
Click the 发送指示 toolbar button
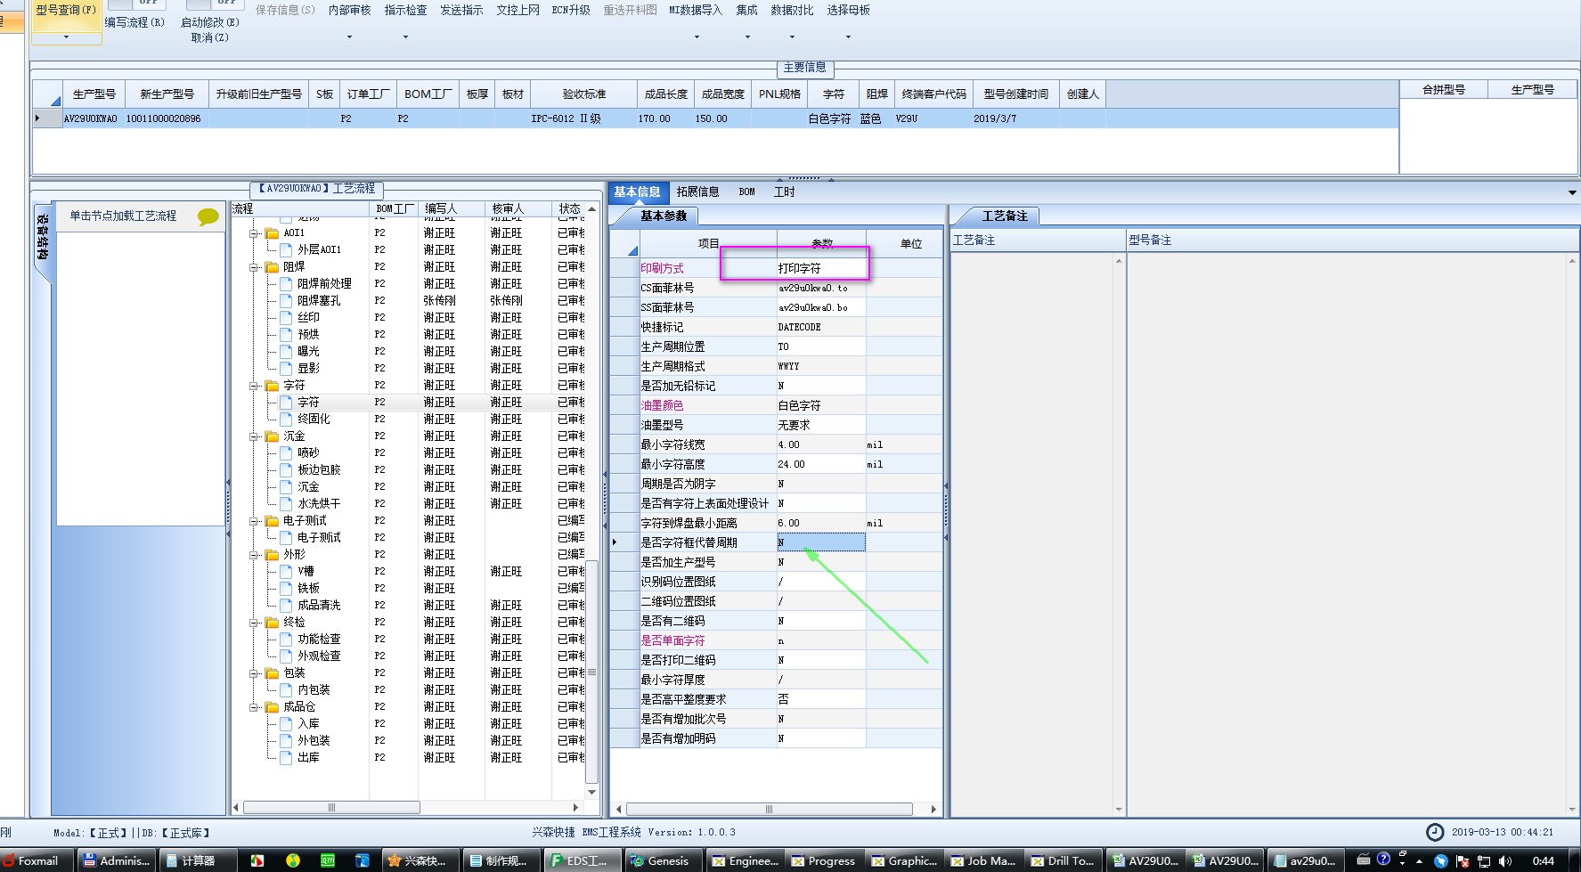(x=461, y=10)
